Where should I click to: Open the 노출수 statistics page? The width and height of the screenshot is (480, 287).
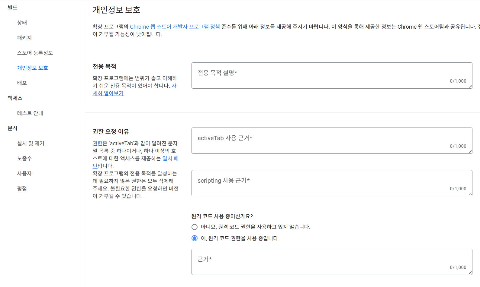coord(24,158)
